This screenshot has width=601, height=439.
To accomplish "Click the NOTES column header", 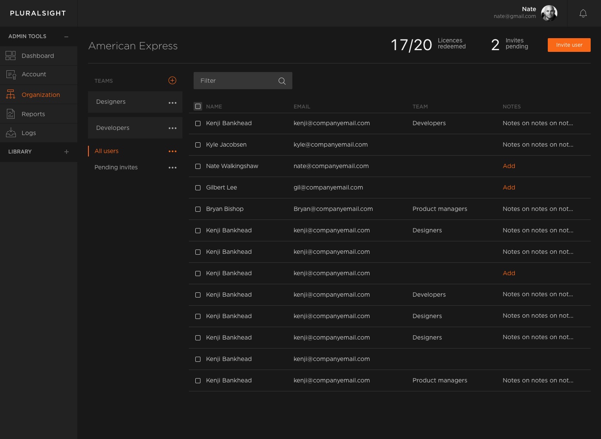I will (512, 107).
